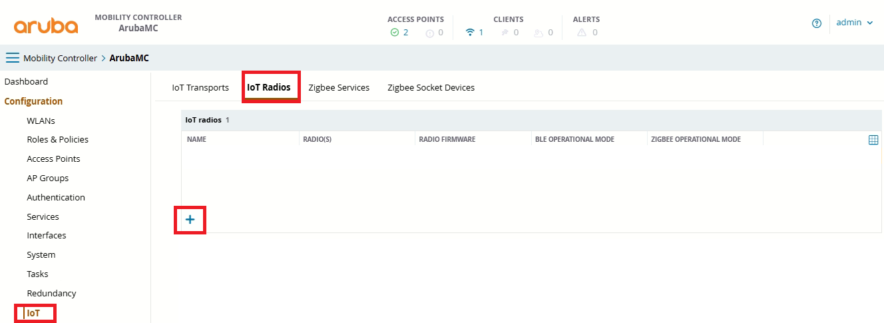The height and width of the screenshot is (323, 884).
Task: Click the ACCESS POINTS header label
Action: pos(415,19)
